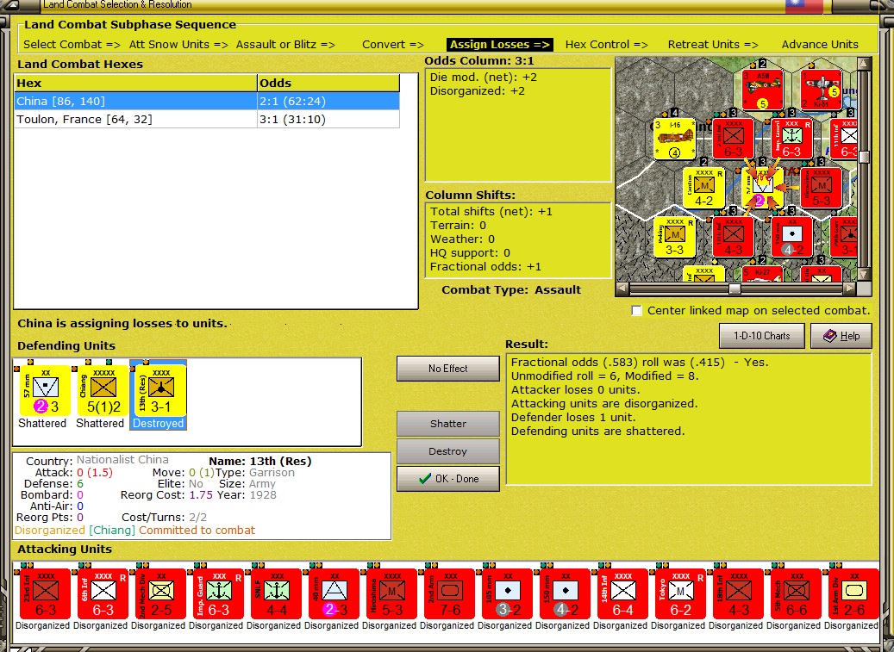The height and width of the screenshot is (652, 894).
Task: Click the Convert subphase label
Action: tap(393, 45)
